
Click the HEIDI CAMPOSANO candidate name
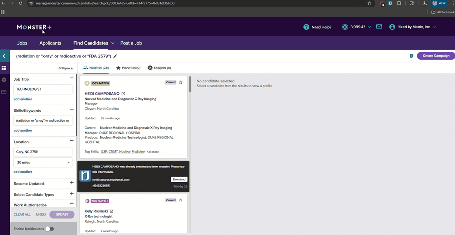(102, 94)
